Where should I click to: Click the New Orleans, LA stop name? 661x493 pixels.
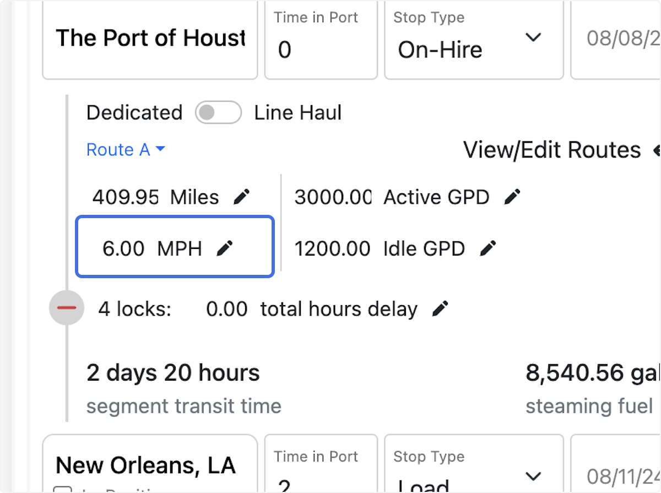pyautogui.click(x=145, y=464)
